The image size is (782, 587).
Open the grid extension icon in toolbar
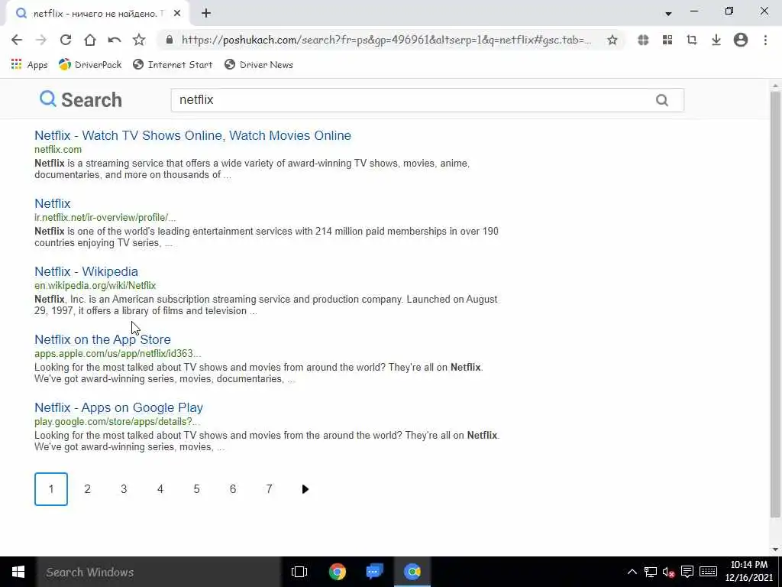667,40
